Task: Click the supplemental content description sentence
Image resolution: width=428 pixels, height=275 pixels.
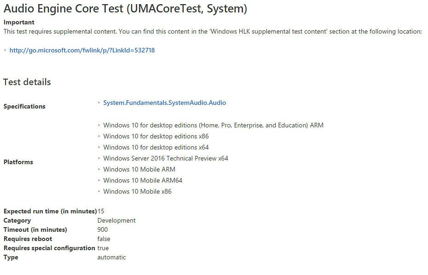Action: (212, 31)
